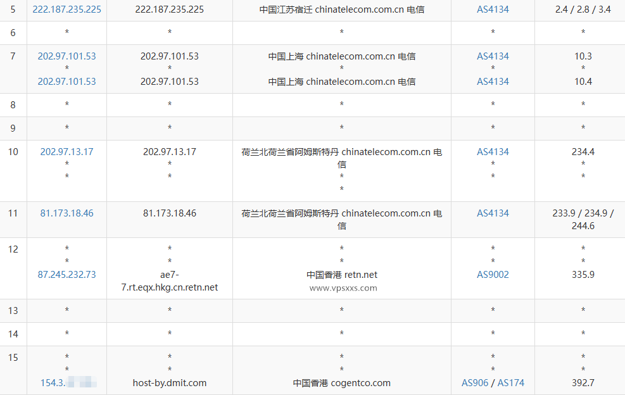Select hop number 5
Viewport: 625px width, 395px height.
point(13,9)
